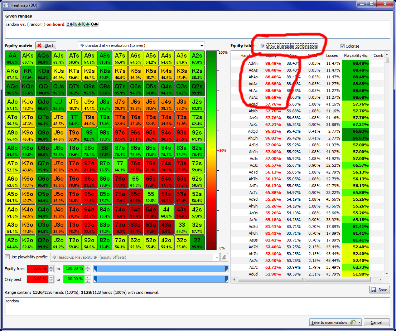Select the AdQd row in equity table
This screenshot has height=331, width=396.
coord(307,131)
